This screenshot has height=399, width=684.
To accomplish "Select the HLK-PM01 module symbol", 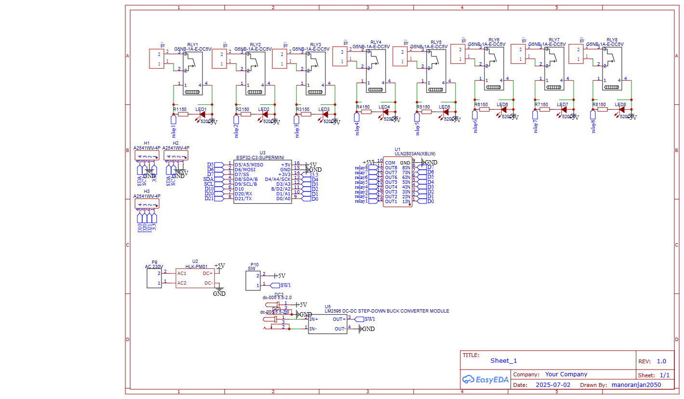I will point(195,278).
